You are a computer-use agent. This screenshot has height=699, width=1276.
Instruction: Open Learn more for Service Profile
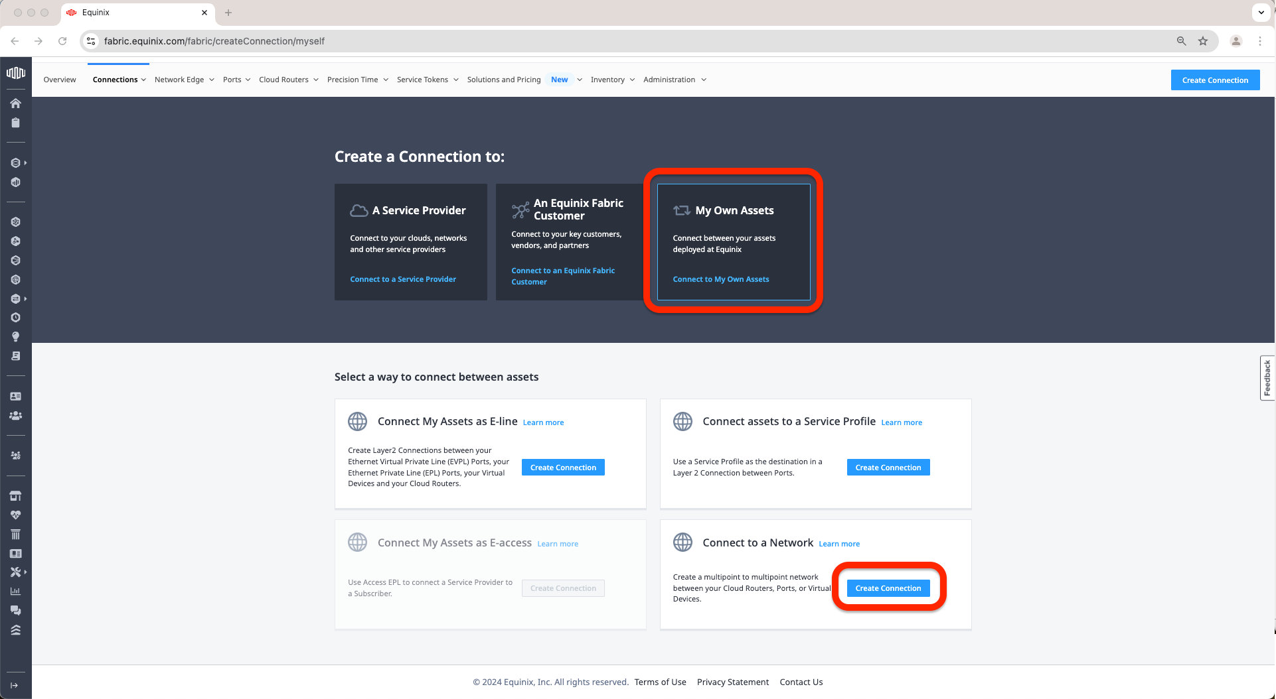tap(902, 422)
